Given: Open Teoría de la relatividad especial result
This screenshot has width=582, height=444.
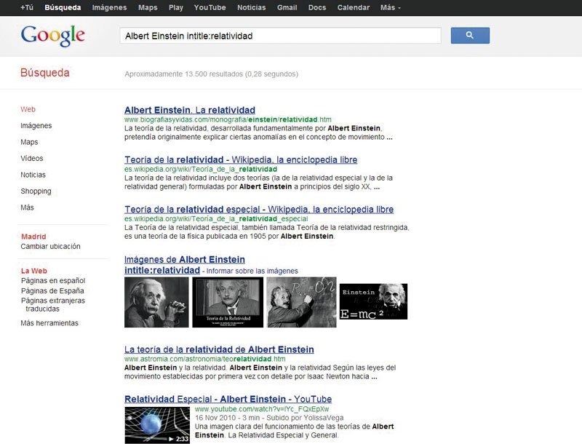Looking at the screenshot, I should tap(259, 210).
